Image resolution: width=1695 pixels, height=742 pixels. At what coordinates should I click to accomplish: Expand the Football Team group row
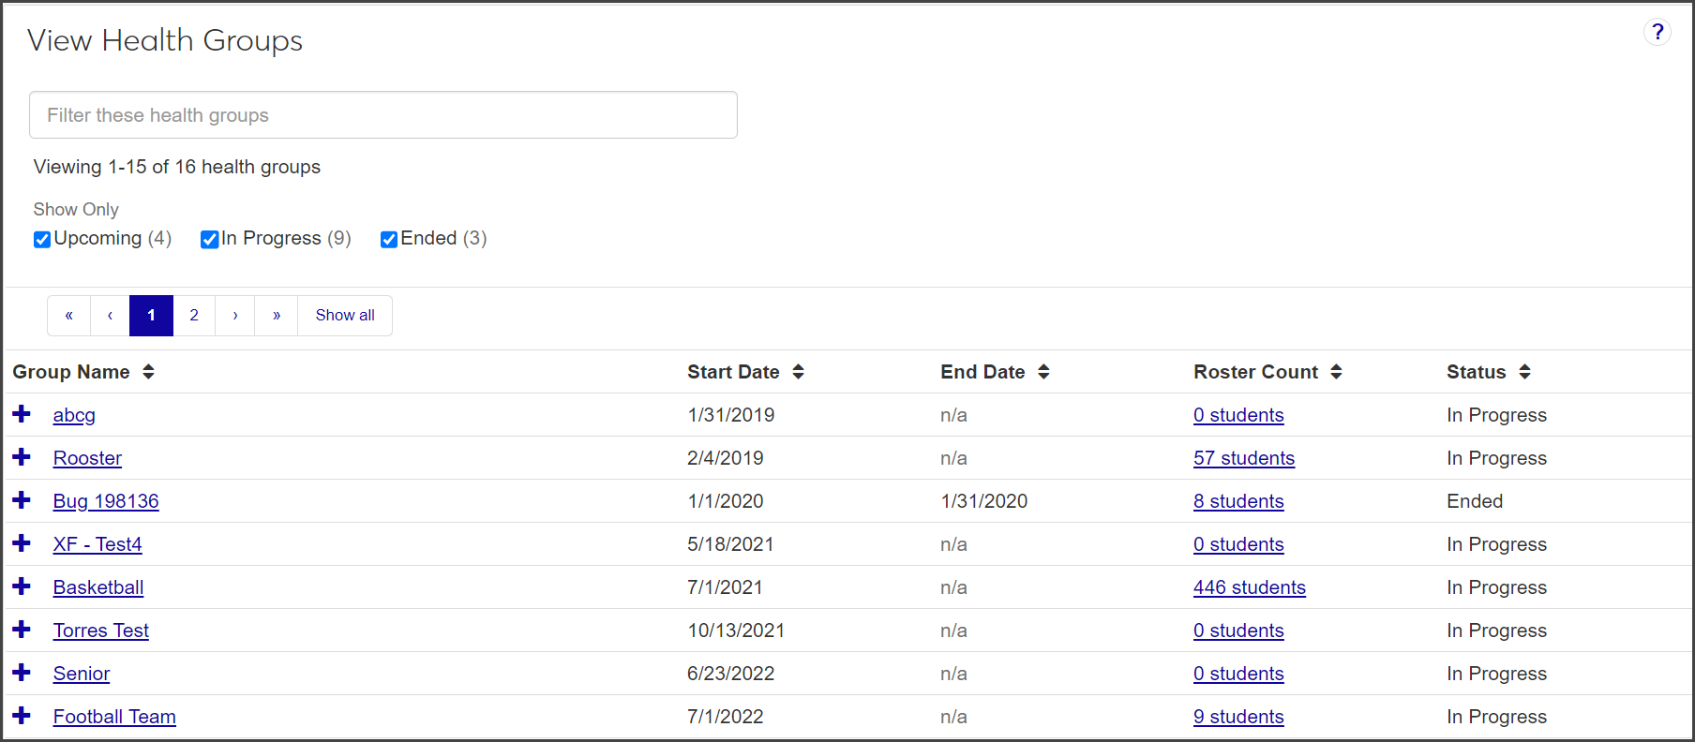click(22, 716)
